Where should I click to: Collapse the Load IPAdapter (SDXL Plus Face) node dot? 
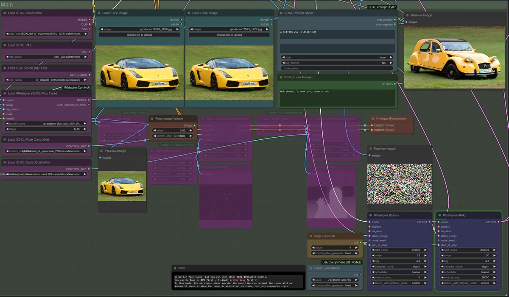tap(5, 93)
